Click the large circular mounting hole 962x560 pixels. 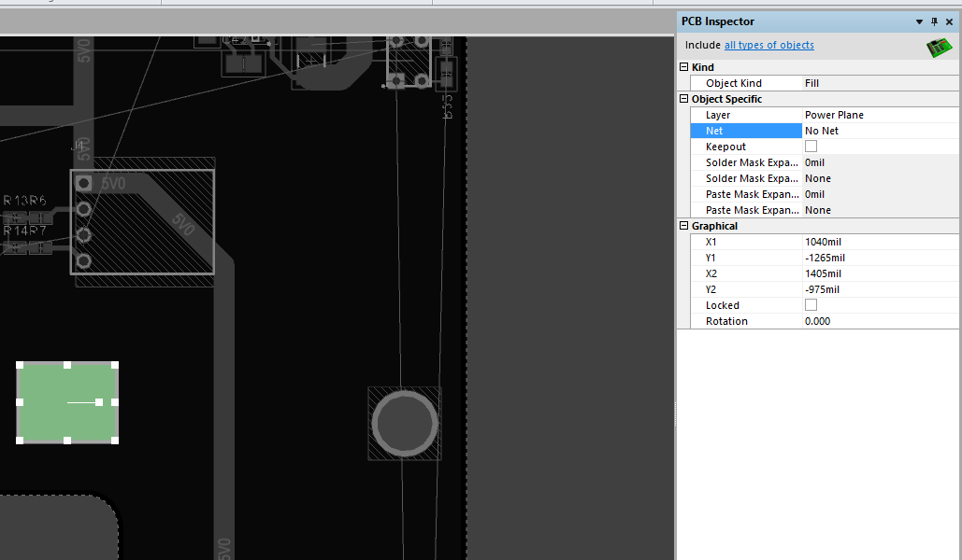tap(405, 423)
